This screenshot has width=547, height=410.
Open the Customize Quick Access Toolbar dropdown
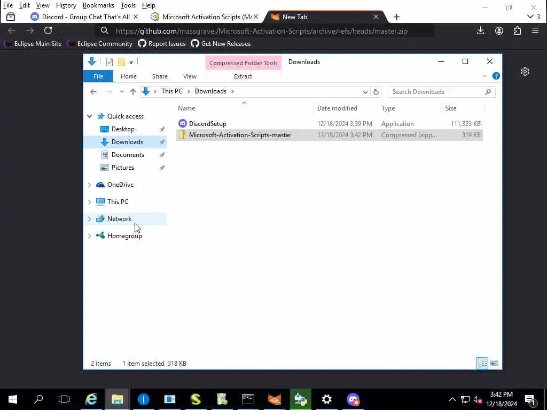click(131, 62)
